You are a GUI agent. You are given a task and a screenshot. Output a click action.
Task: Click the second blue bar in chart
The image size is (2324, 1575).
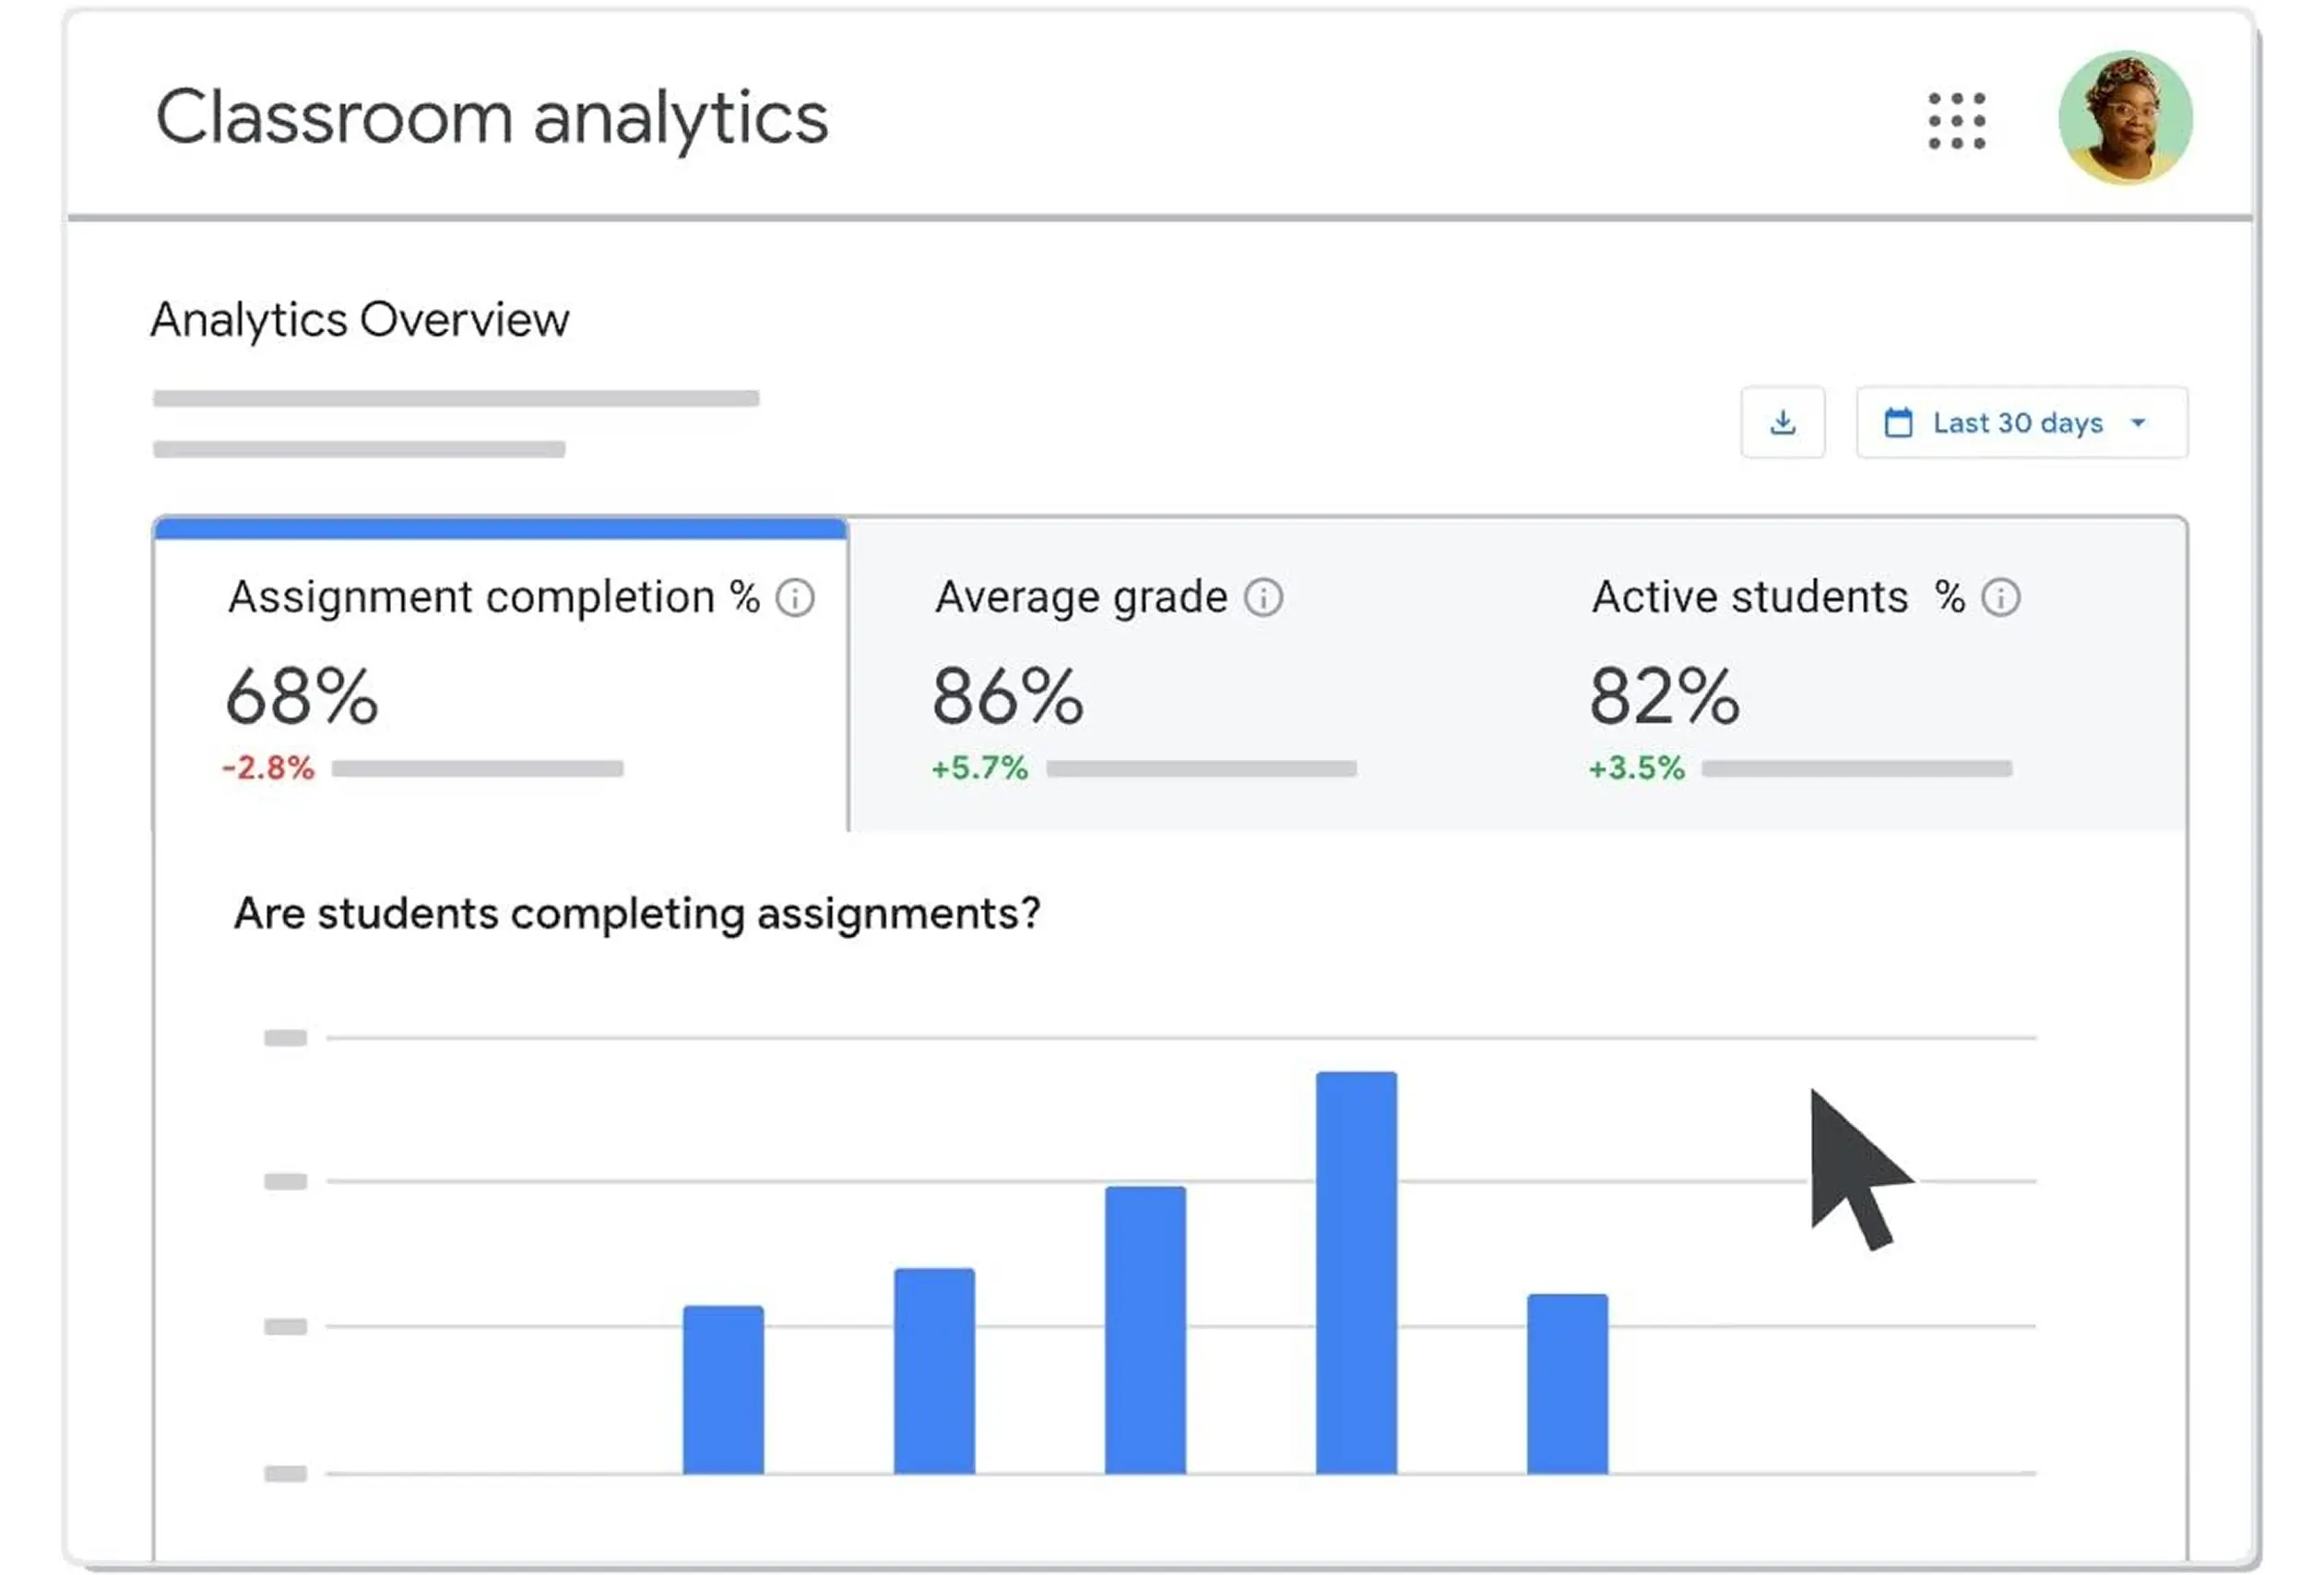934,1370
